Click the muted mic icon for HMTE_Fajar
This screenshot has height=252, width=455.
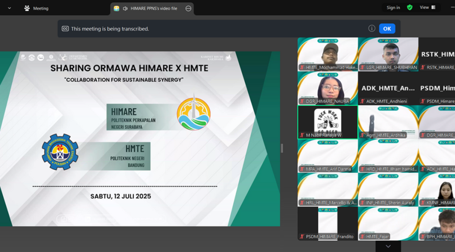363,236
